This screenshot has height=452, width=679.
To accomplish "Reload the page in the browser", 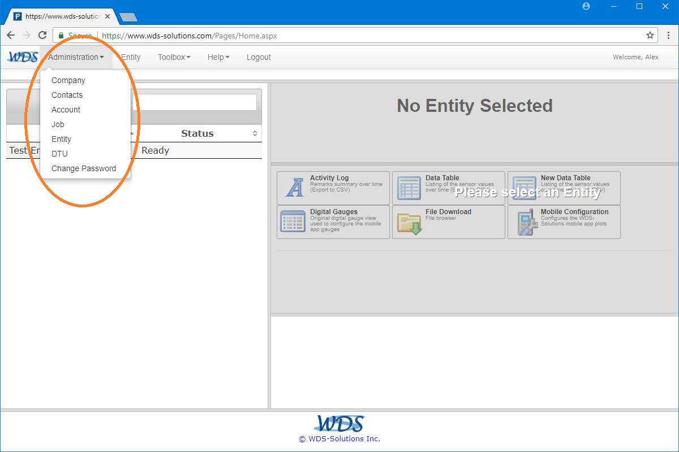I will pos(42,35).
